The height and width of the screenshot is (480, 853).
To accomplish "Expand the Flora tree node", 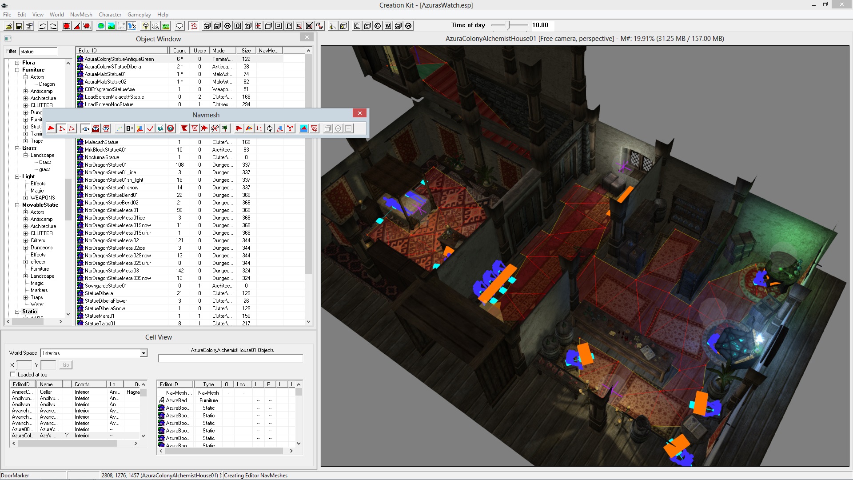I will (17, 63).
